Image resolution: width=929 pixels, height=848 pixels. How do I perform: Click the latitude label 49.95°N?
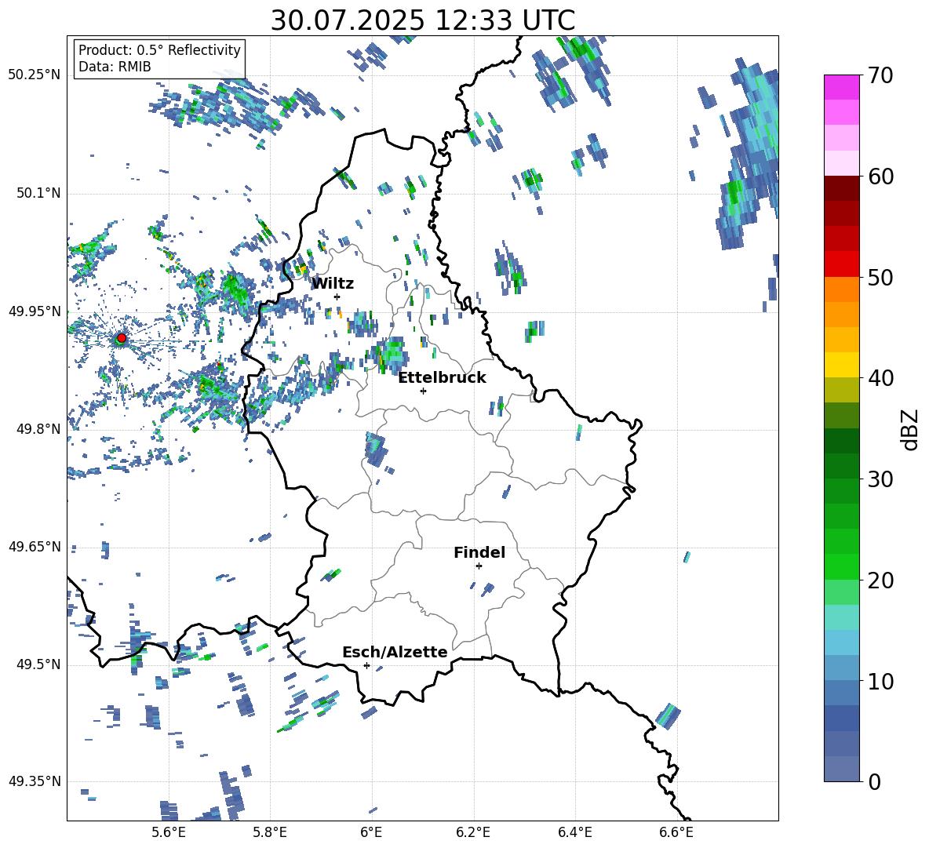coord(35,311)
